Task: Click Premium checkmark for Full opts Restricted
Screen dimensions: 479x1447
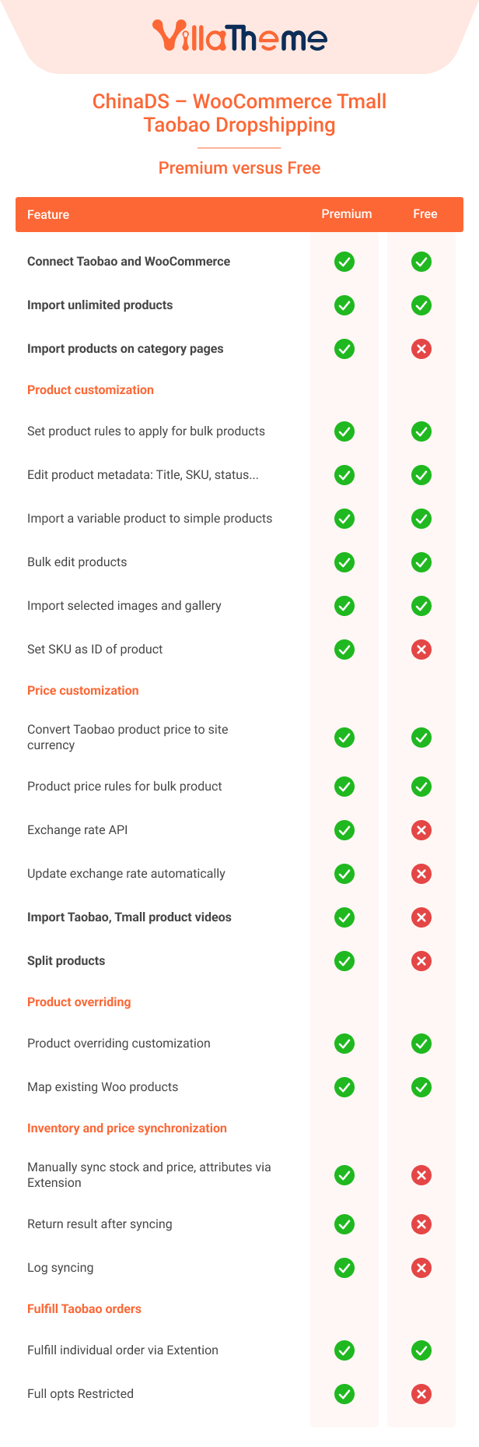Action: point(344,1394)
